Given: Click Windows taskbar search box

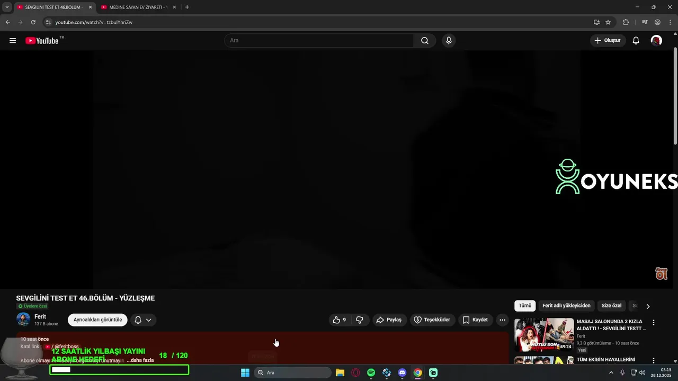Looking at the screenshot, I should 293,373.
